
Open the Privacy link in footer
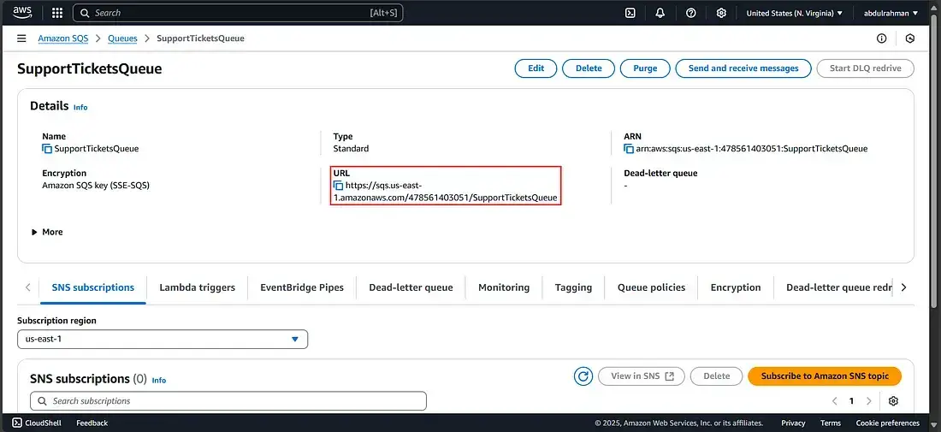793,423
